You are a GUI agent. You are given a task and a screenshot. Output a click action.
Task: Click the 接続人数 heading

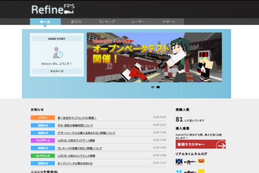[x=182, y=109]
